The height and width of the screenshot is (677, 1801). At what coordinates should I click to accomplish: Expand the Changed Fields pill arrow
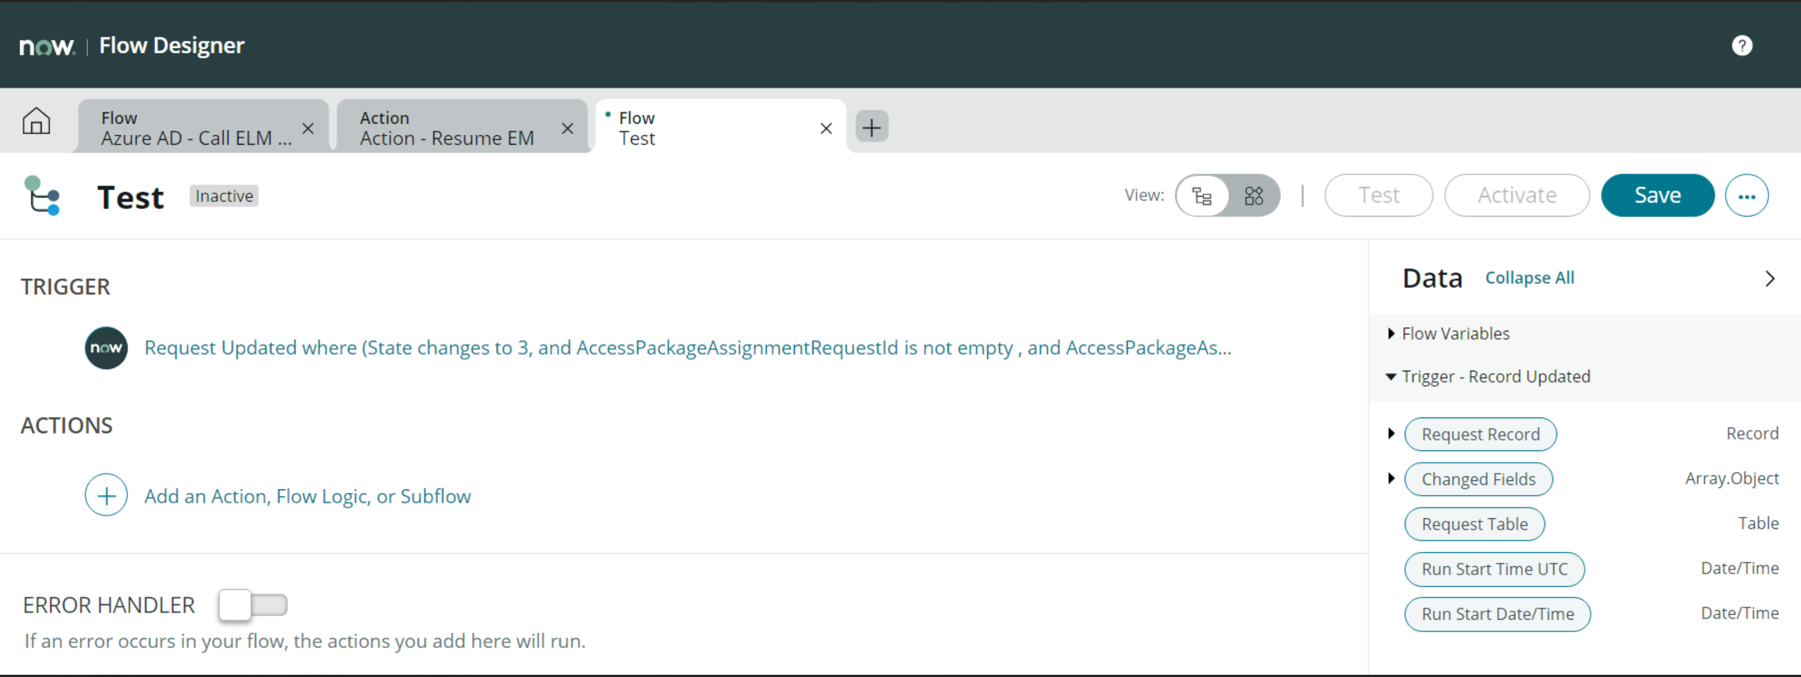1391,479
